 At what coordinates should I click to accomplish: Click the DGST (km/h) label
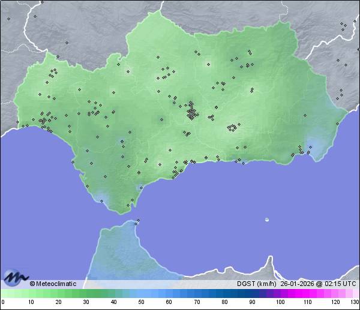256,284
